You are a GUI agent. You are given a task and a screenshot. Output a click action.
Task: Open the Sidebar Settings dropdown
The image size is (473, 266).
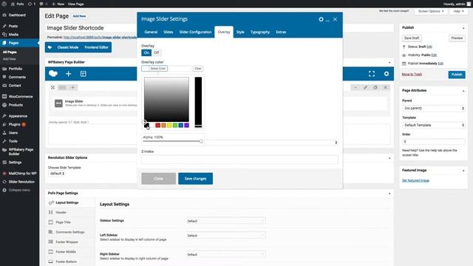coord(226,221)
